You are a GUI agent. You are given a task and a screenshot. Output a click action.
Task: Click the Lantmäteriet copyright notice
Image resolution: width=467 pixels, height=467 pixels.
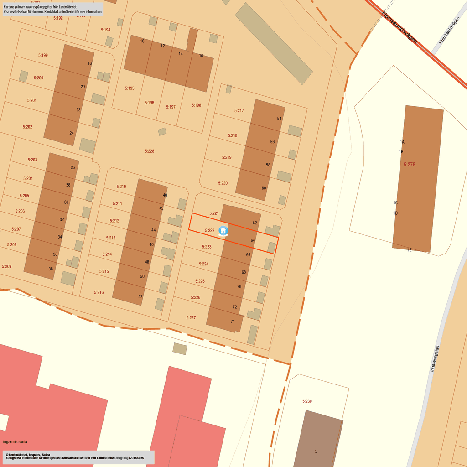pyautogui.click(x=78, y=457)
